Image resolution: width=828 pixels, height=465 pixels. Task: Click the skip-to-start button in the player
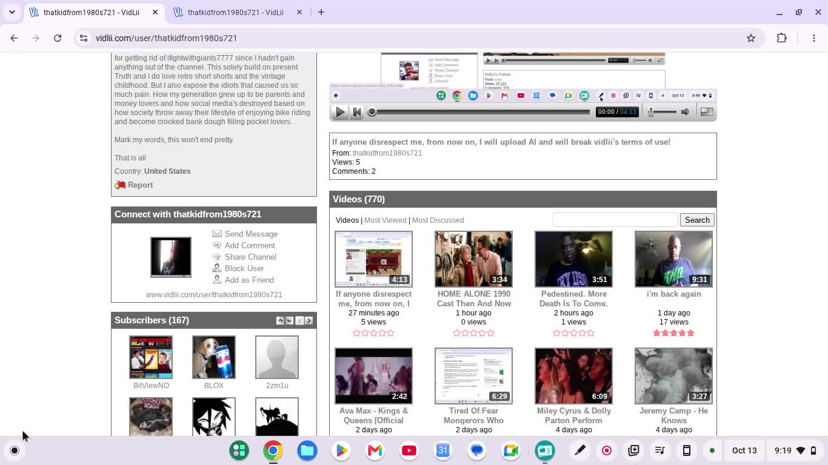point(357,112)
